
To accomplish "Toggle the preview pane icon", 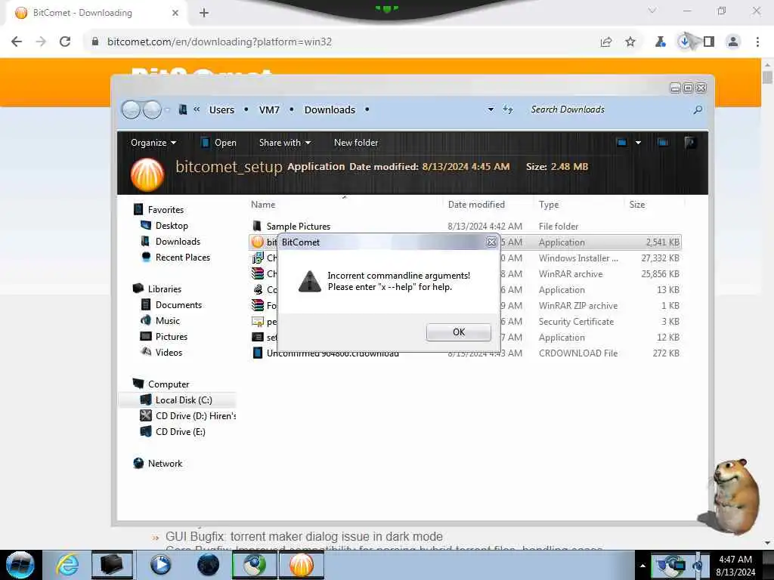I will point(663,143).
